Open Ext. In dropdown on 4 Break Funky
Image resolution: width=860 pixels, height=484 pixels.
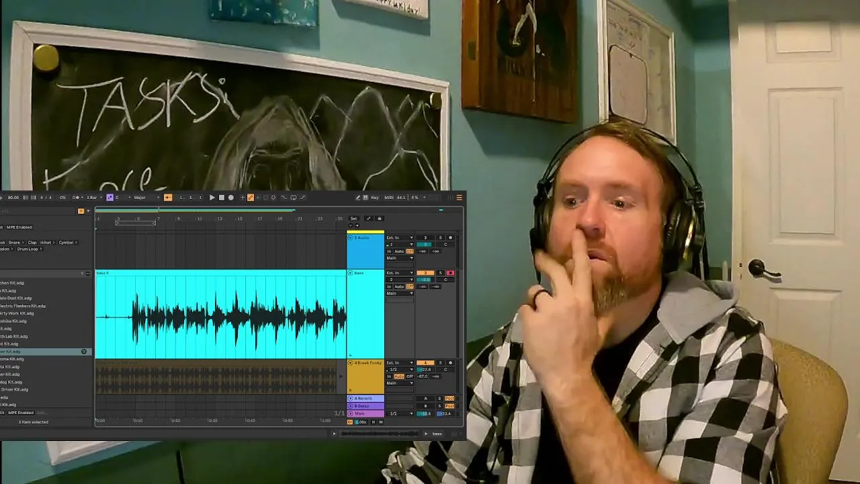pyautogui.click(x=400, y=363)
